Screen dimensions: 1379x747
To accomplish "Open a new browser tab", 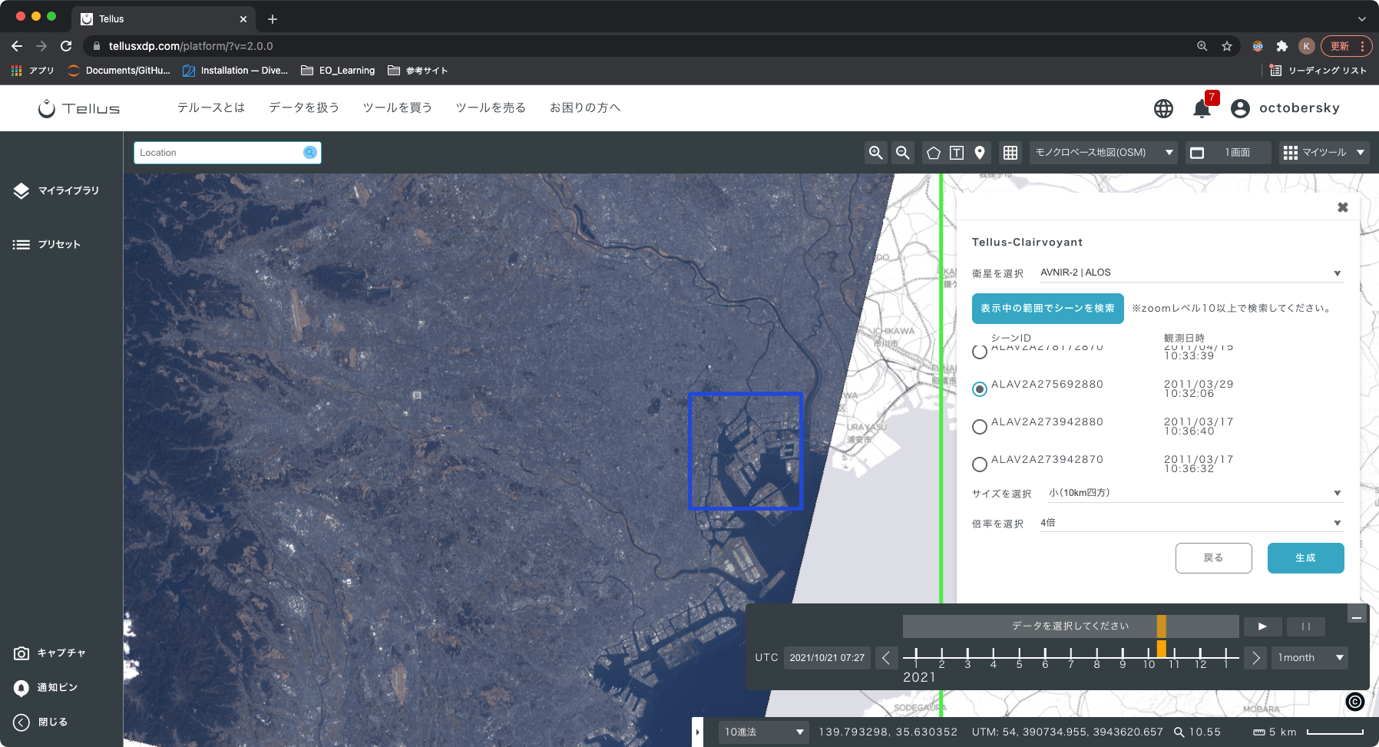I will click(273, 18).
